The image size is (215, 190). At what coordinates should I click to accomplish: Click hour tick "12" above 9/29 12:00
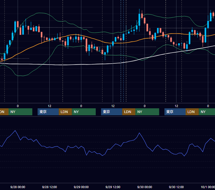point(113,106)
